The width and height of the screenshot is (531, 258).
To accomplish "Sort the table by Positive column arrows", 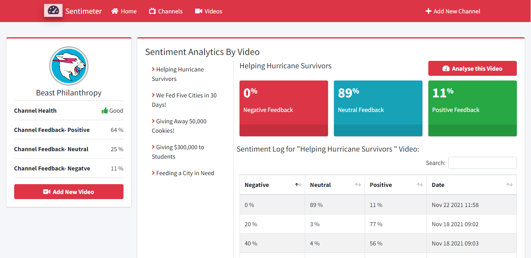I will (420, 185).
